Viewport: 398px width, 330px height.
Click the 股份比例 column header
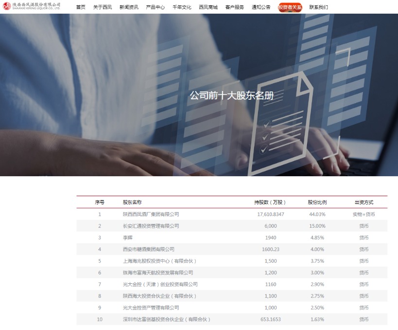click(x=317, y=202)
